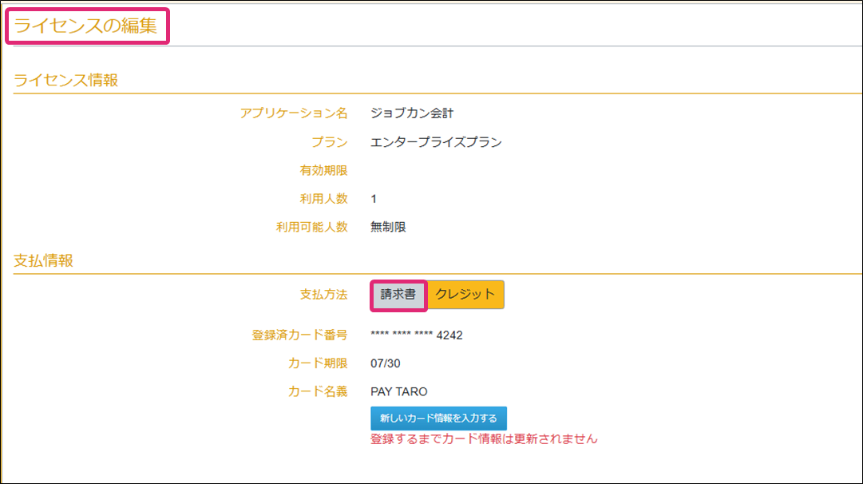The image size is (863, 484).
Task: Click the アプリケーション名 label
Action: [x=294, y=113]
